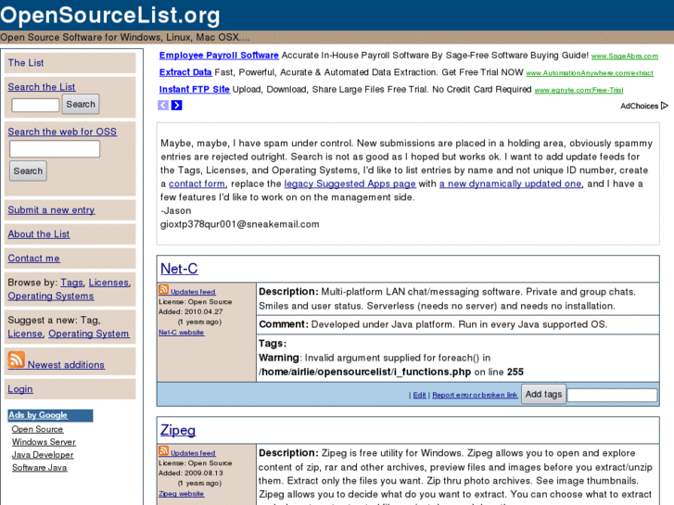Open a new dynamically updated one link
Viewport: 674px width, 505px height.
510,183
